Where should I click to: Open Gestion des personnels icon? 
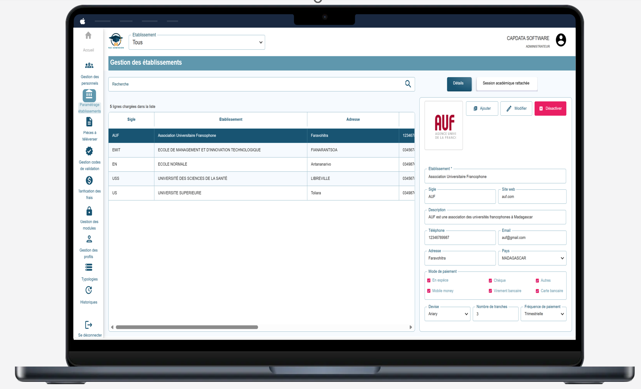89,66
